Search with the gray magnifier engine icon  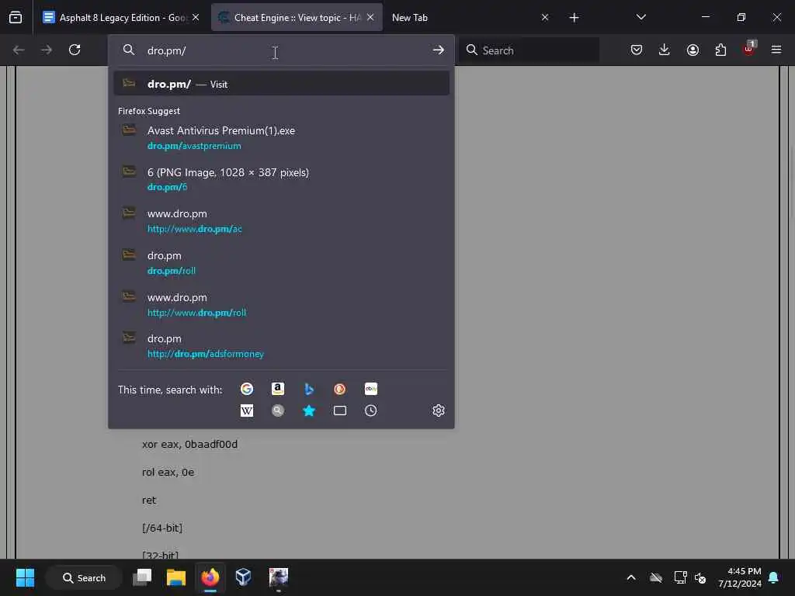pos(278,411)
